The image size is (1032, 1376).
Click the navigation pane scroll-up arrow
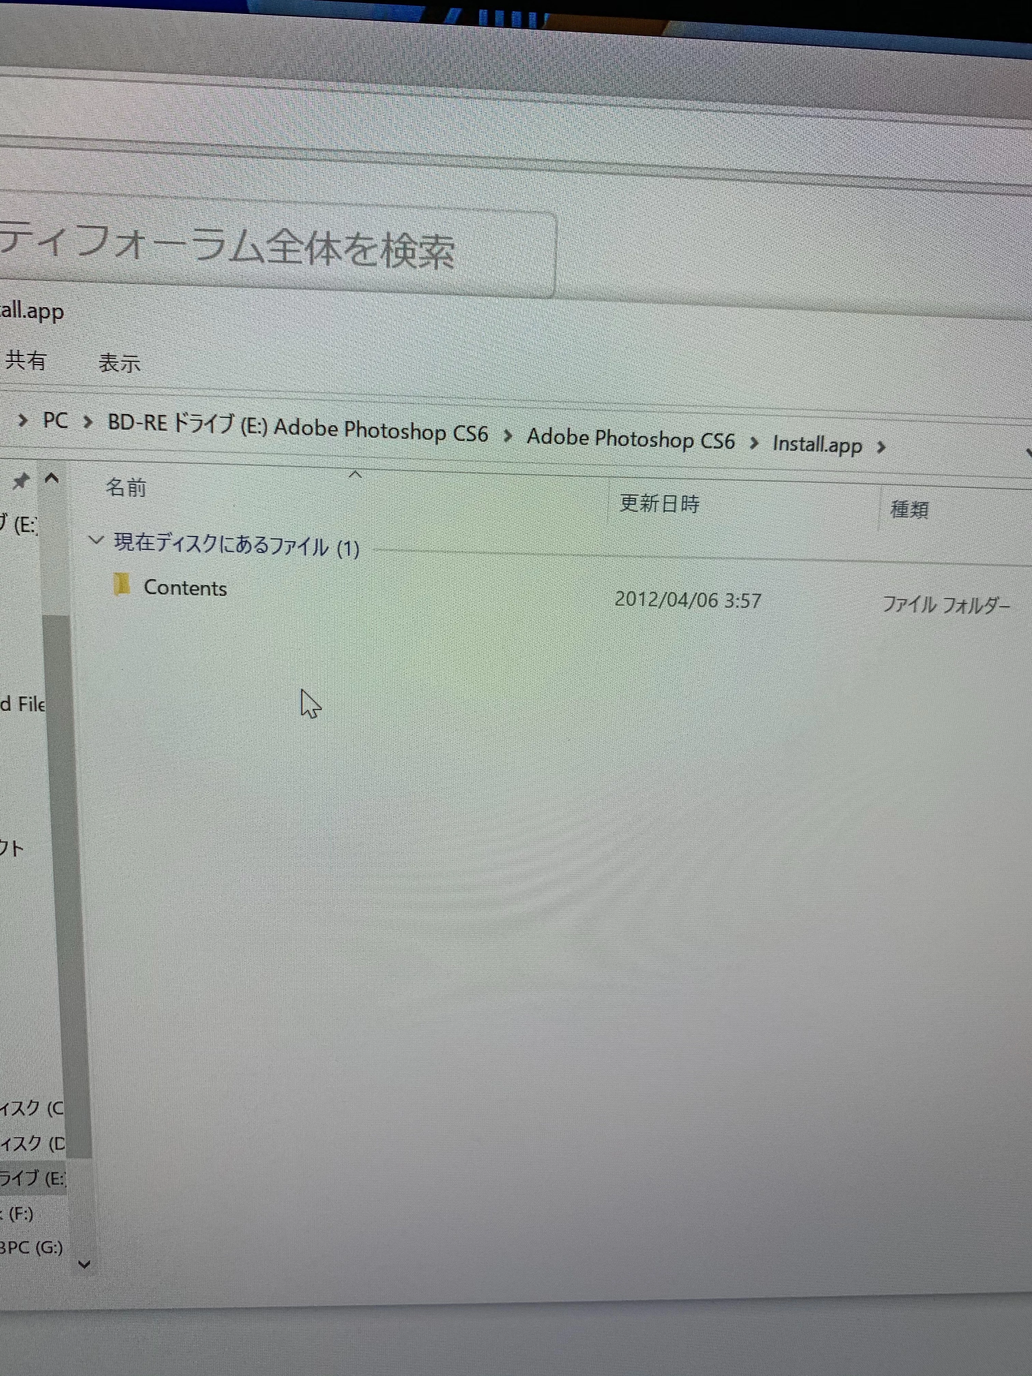coord(52,478)
